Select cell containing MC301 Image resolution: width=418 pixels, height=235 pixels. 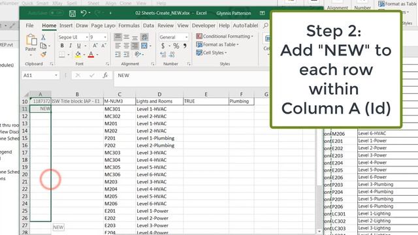click(120, 109)
